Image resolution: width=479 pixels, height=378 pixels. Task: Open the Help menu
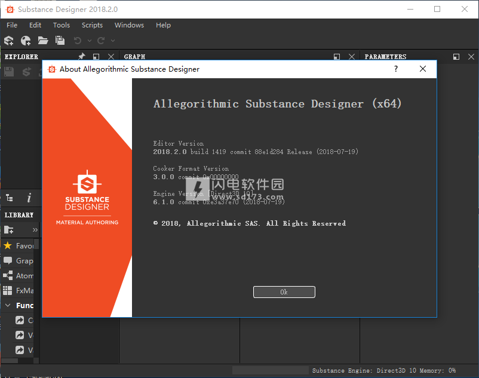pyautogui.click(x=163, y=25)
